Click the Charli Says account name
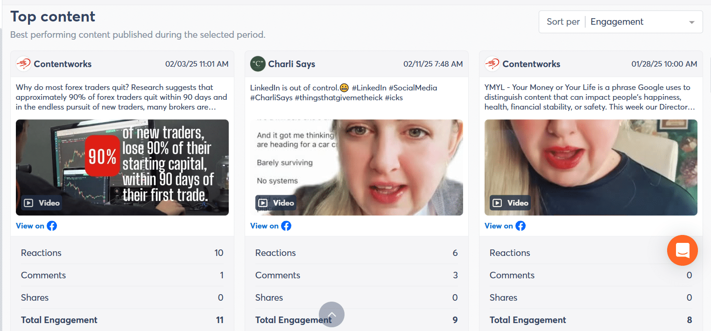 [292, 64]
